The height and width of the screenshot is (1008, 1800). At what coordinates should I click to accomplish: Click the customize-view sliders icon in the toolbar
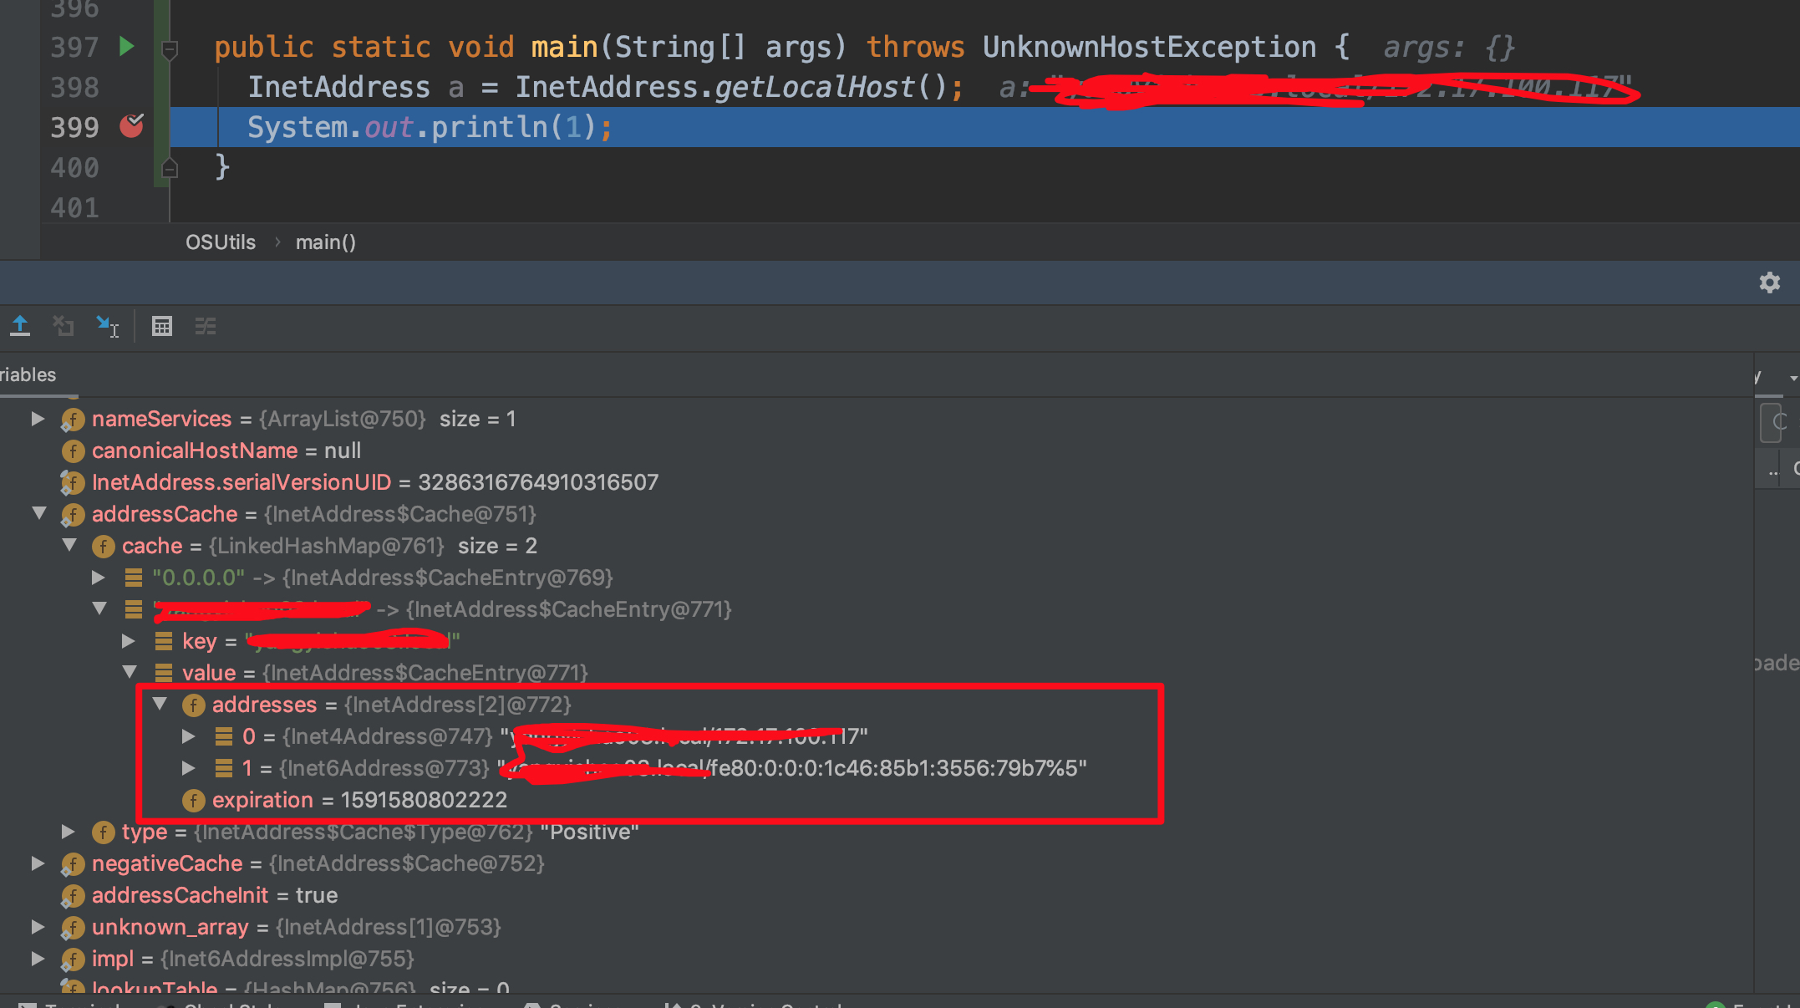tap(206, 326)
